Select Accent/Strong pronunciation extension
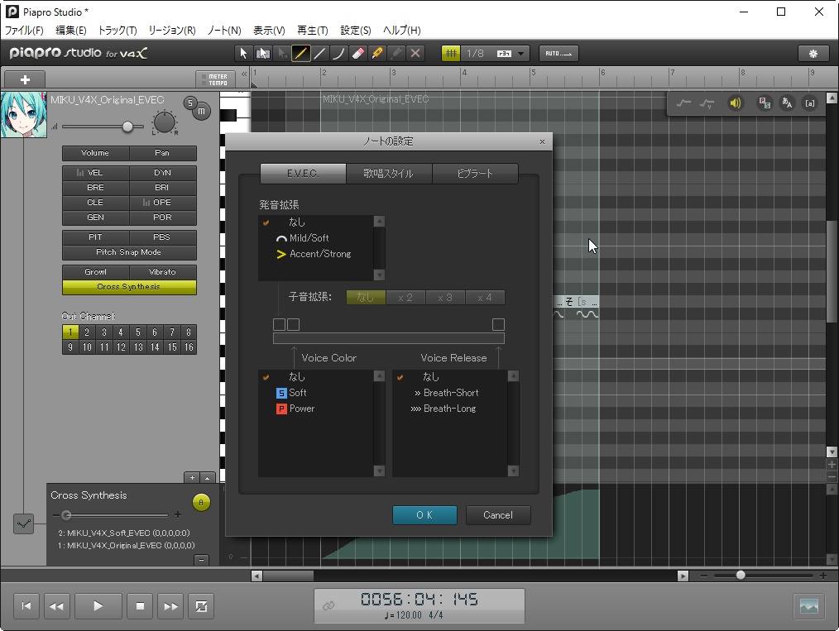 pos(316,254)
